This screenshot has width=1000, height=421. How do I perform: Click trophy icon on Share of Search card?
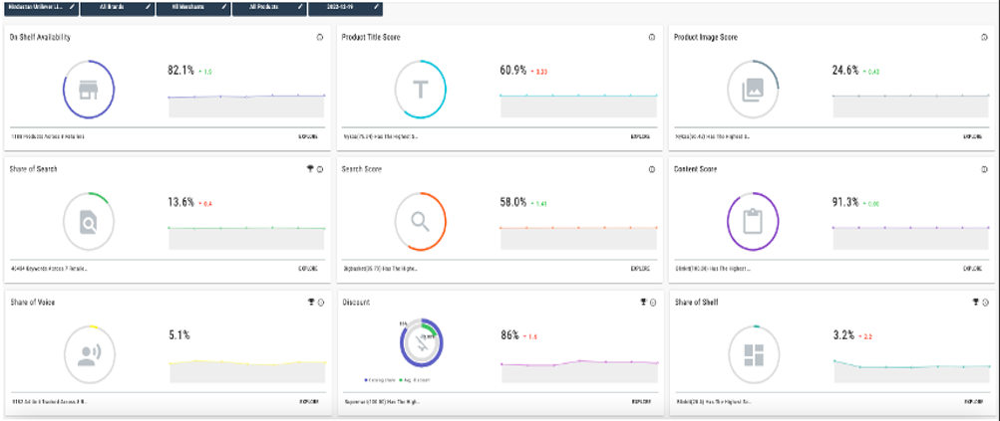click(311, 169)
